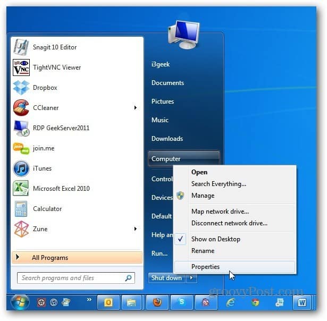Image resolution: width=327 pixels, height=321 pixels.
Task: Open Microsoft Word taskbar button
Action: pyautogui.click(x=302, y=302)
